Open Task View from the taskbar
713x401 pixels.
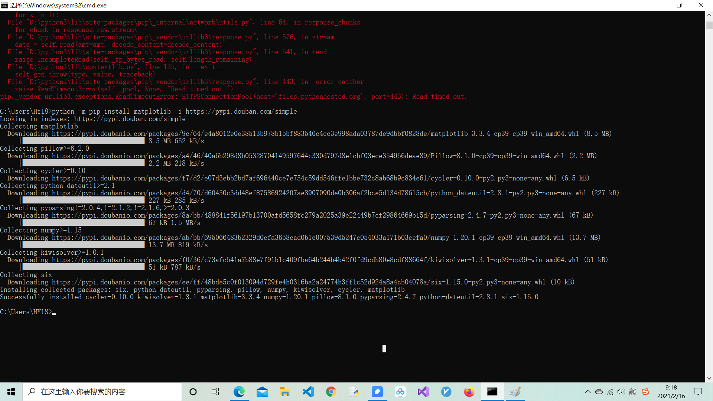click(x=215, y=392)
